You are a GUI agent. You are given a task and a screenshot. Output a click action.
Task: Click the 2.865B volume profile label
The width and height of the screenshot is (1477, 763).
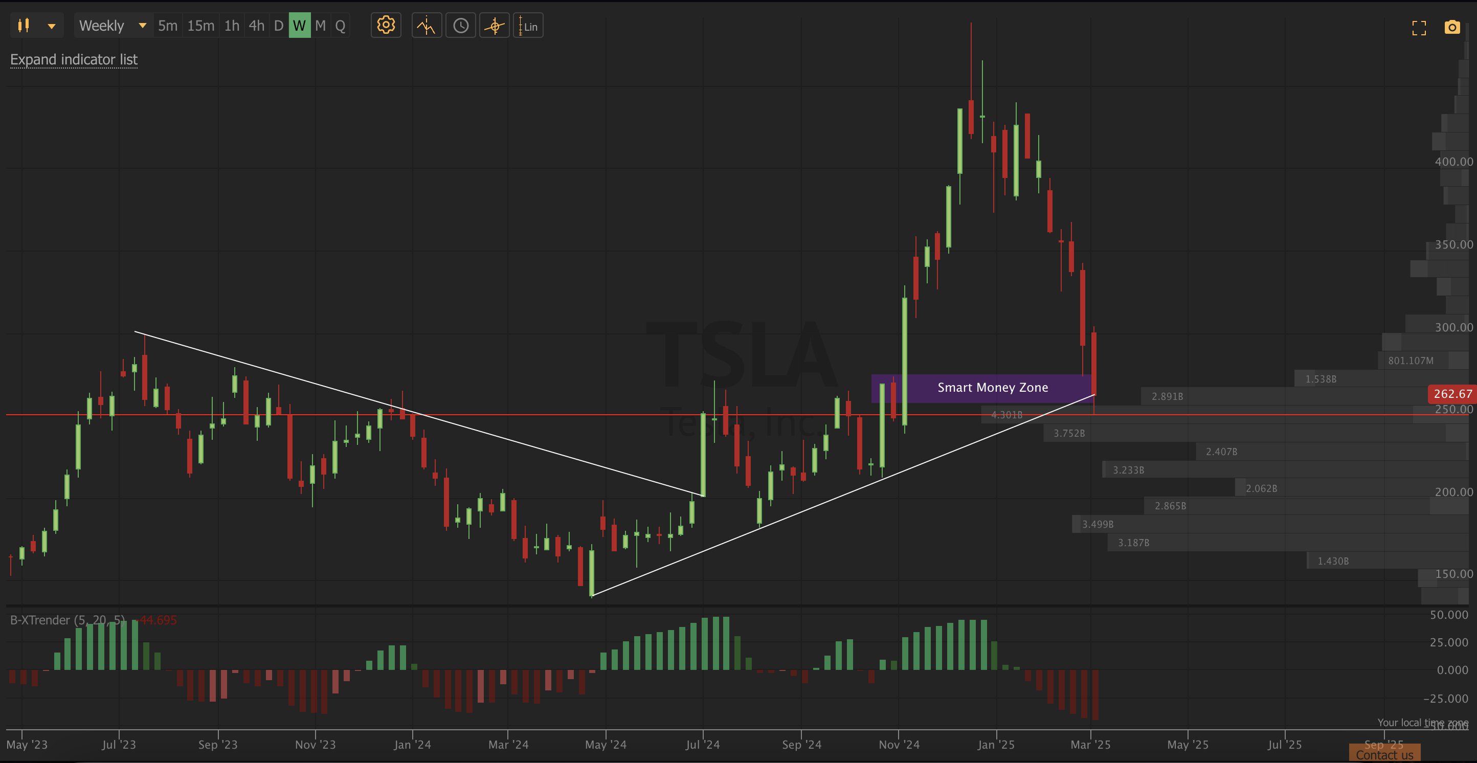point(1170,506)
